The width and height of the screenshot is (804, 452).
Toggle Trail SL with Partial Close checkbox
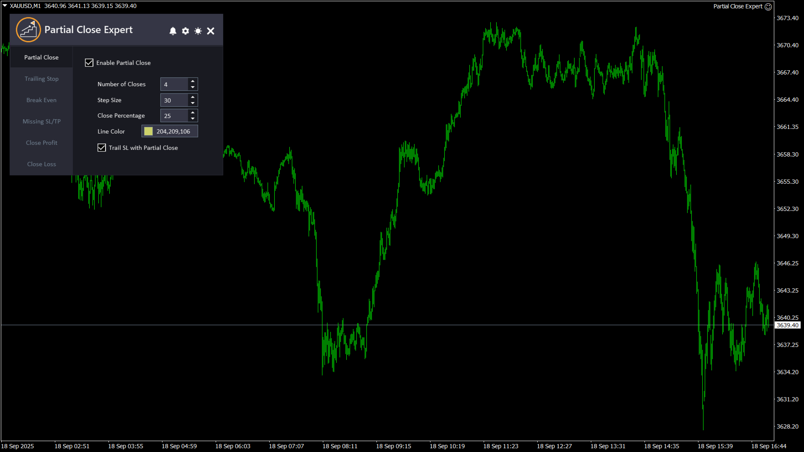click(102, 148)
